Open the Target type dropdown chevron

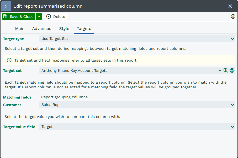pos(232,39)
